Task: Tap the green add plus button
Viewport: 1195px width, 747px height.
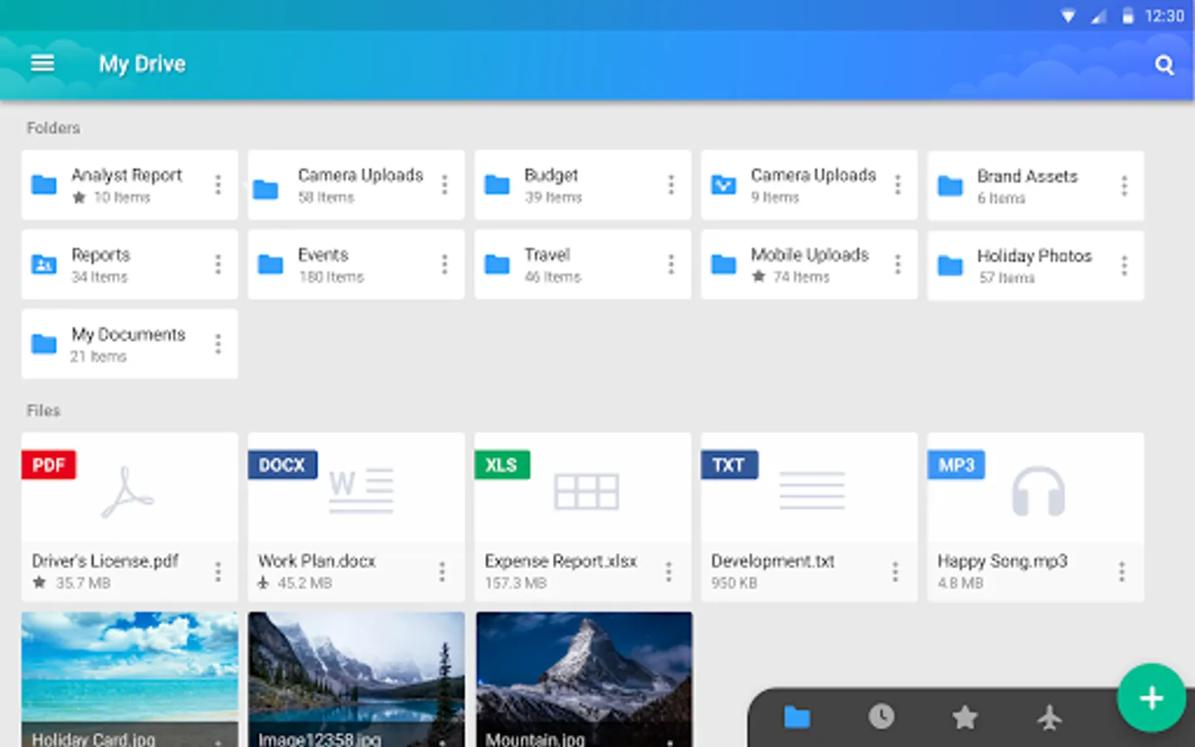Action: (1151, 698)
